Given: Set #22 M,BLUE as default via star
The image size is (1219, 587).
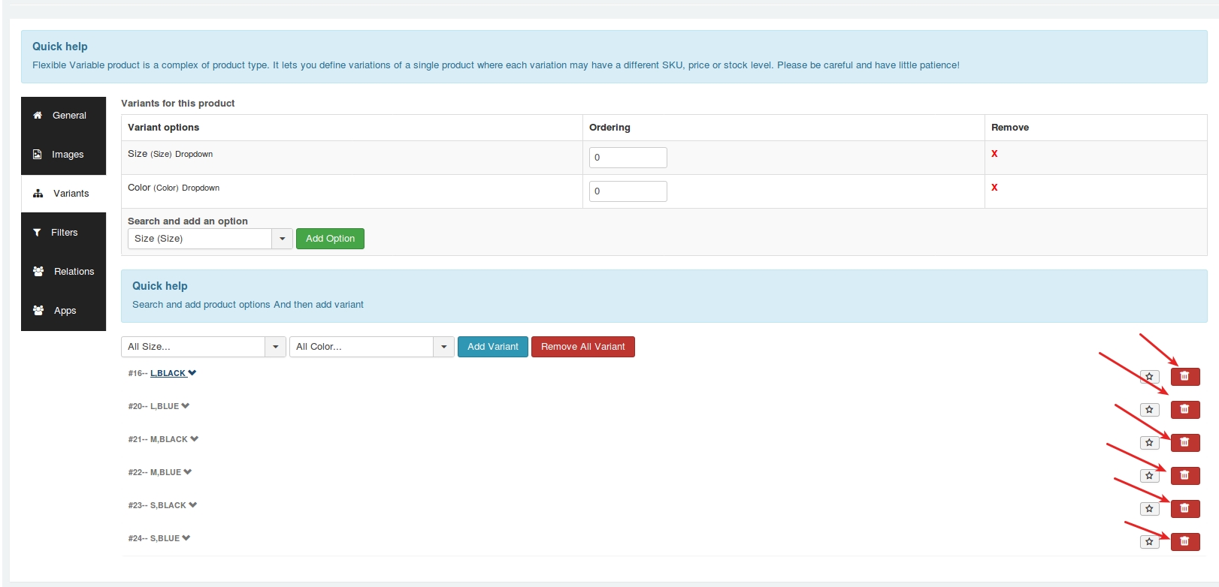Looking at the screenshot, I should tap(1149, 476).
